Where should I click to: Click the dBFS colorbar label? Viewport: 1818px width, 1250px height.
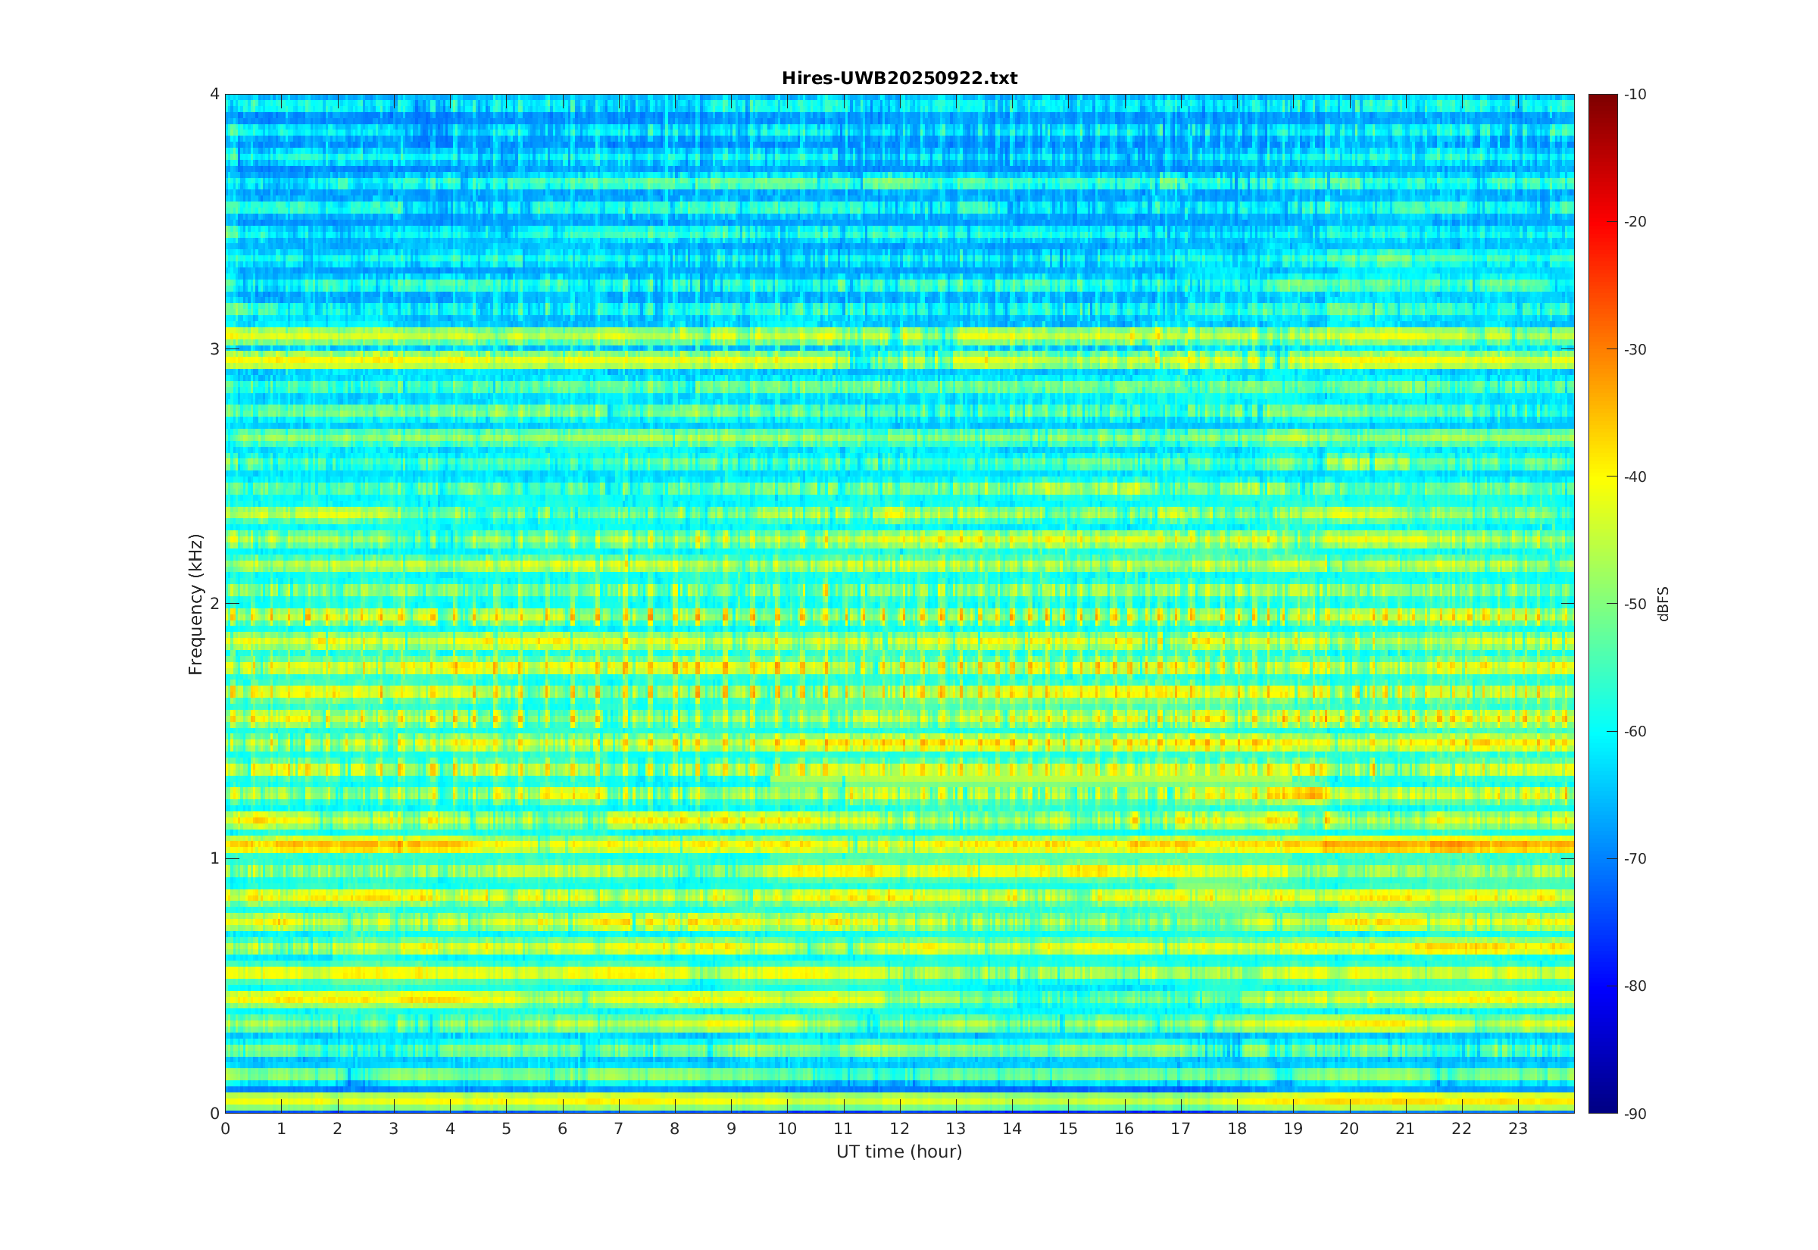(1663, 603)
